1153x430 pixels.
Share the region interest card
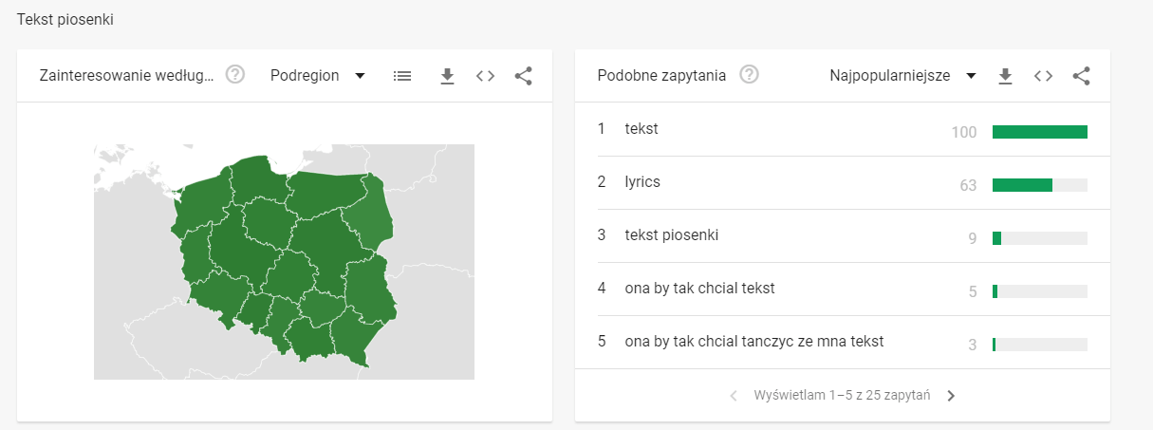[523, 76]
